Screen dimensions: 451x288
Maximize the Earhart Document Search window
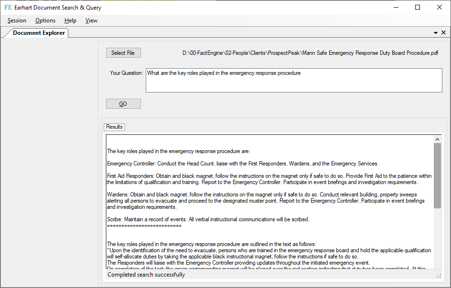418,8
